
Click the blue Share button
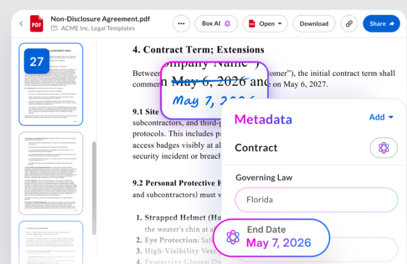tap(381, 23)
